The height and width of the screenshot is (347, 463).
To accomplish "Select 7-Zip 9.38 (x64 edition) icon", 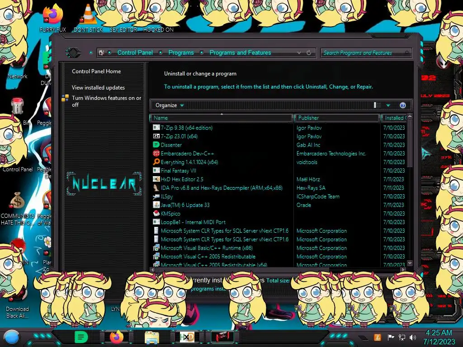I will pos(156,127).
